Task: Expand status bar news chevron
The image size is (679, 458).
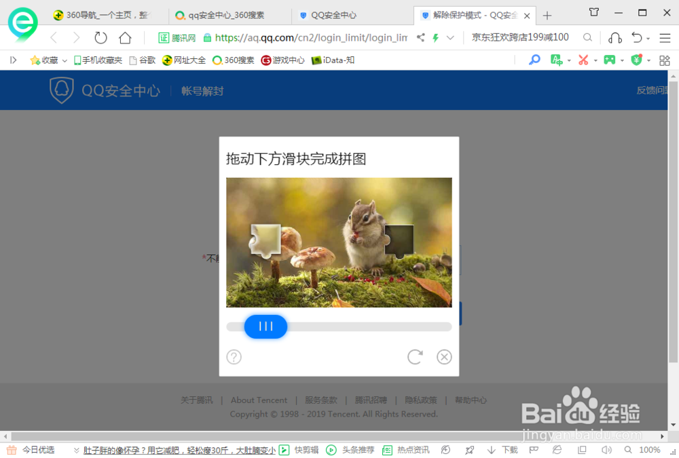Action: [x=76, y=451]
